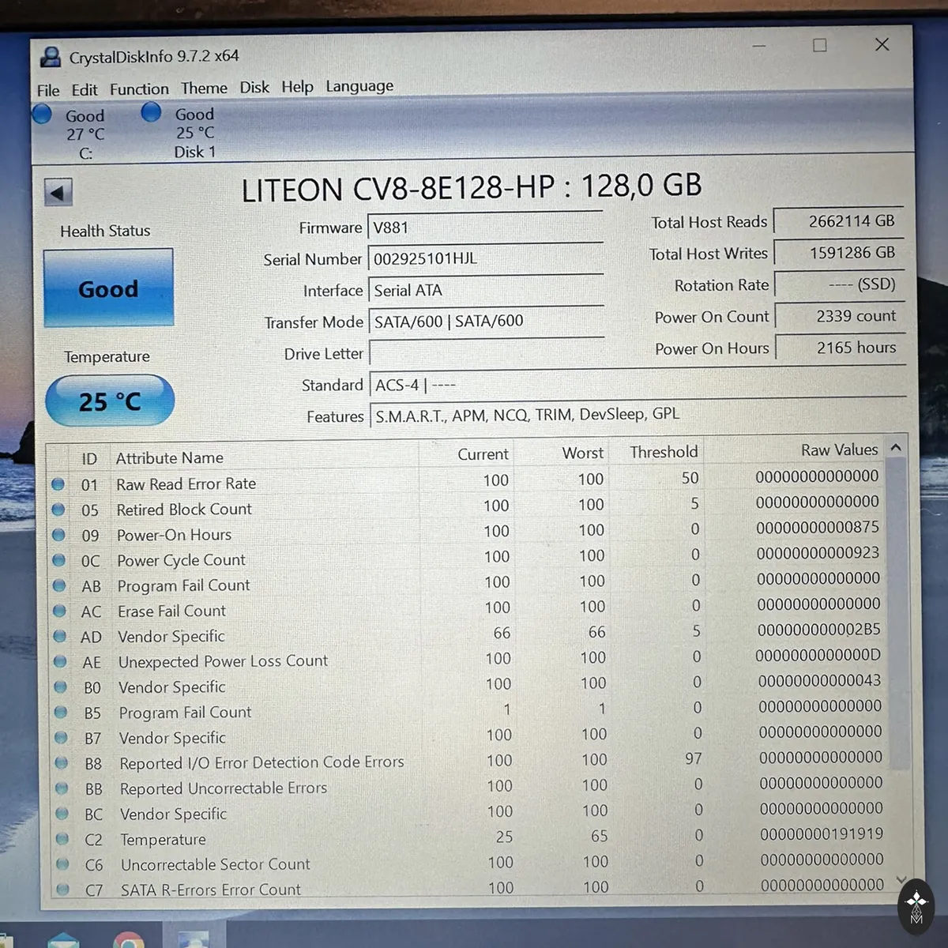This screenshot has width=948, height=948.
Task: Open the Theme menu
Action: click(x=204, y=88)
